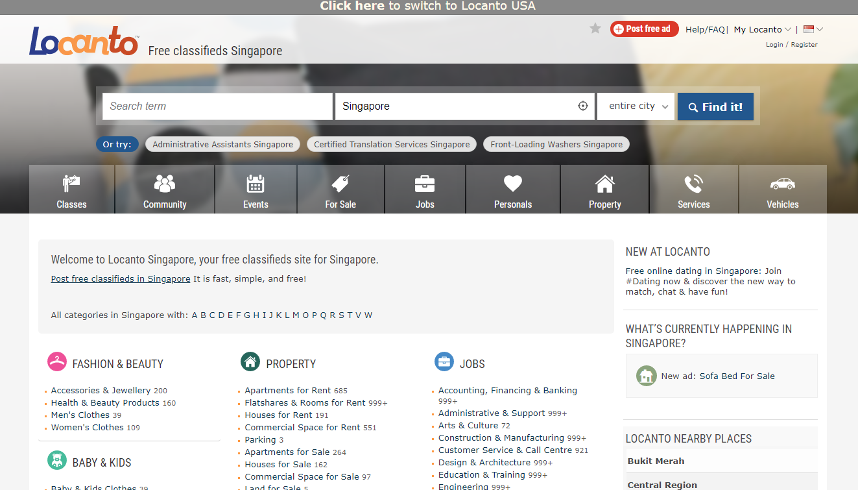Open the For Sale tag icon

pyautogui.click(x=340, y=184)
